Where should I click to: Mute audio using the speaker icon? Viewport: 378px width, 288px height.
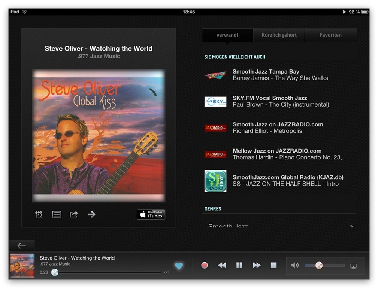tap(295, 265)
